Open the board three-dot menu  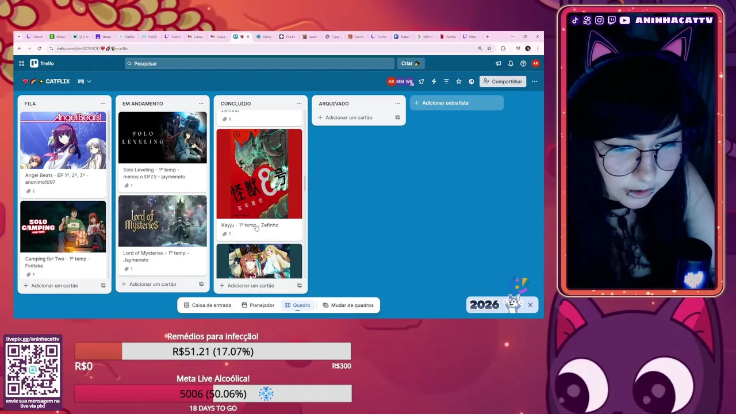(534, 82)
